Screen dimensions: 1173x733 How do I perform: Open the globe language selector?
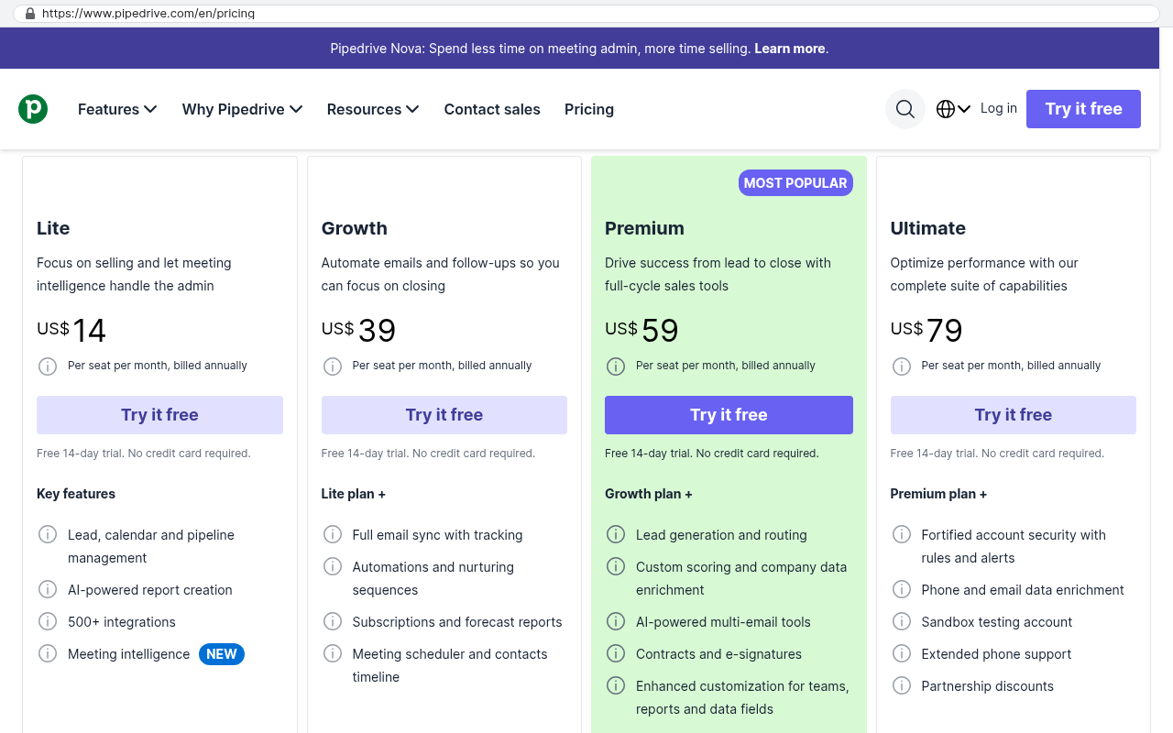[953, 109]
